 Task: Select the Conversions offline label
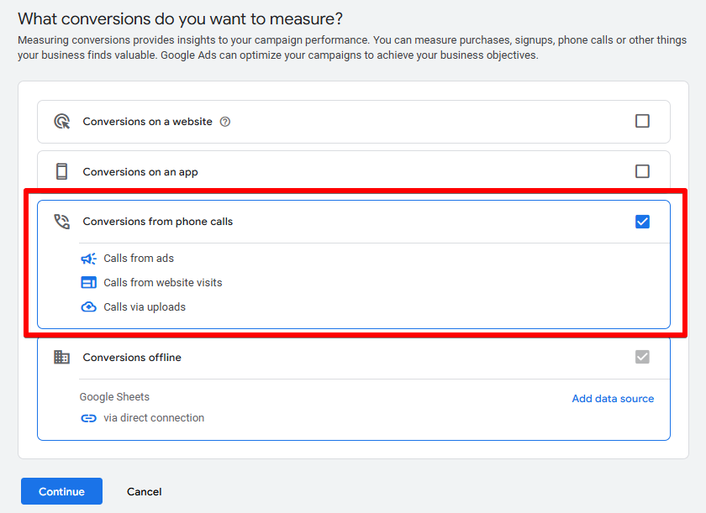coord(132,358)
